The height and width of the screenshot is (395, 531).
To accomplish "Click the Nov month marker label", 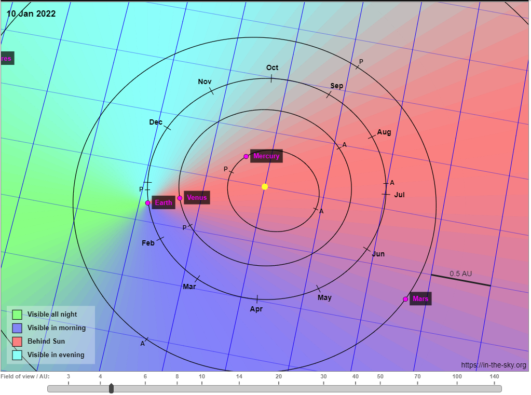I will click(205, 81).
